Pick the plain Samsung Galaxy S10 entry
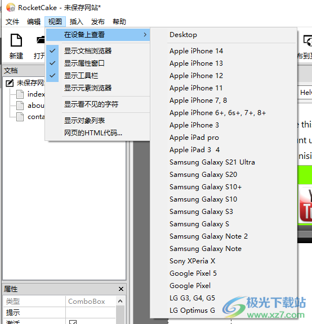This screenshot has width=312, height=324. (224, 199)
